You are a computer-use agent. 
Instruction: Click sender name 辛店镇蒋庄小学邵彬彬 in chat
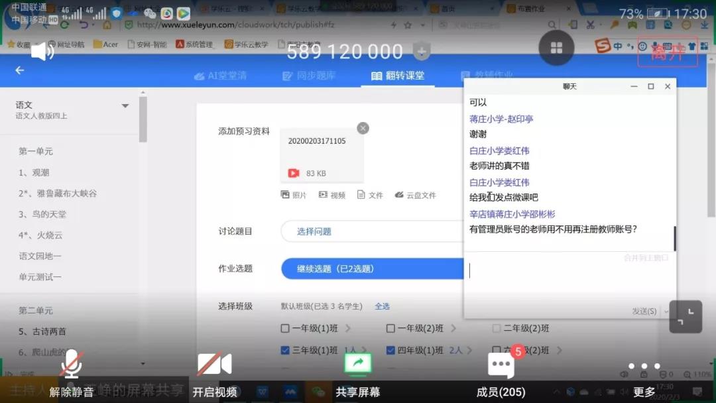(512, 214)
